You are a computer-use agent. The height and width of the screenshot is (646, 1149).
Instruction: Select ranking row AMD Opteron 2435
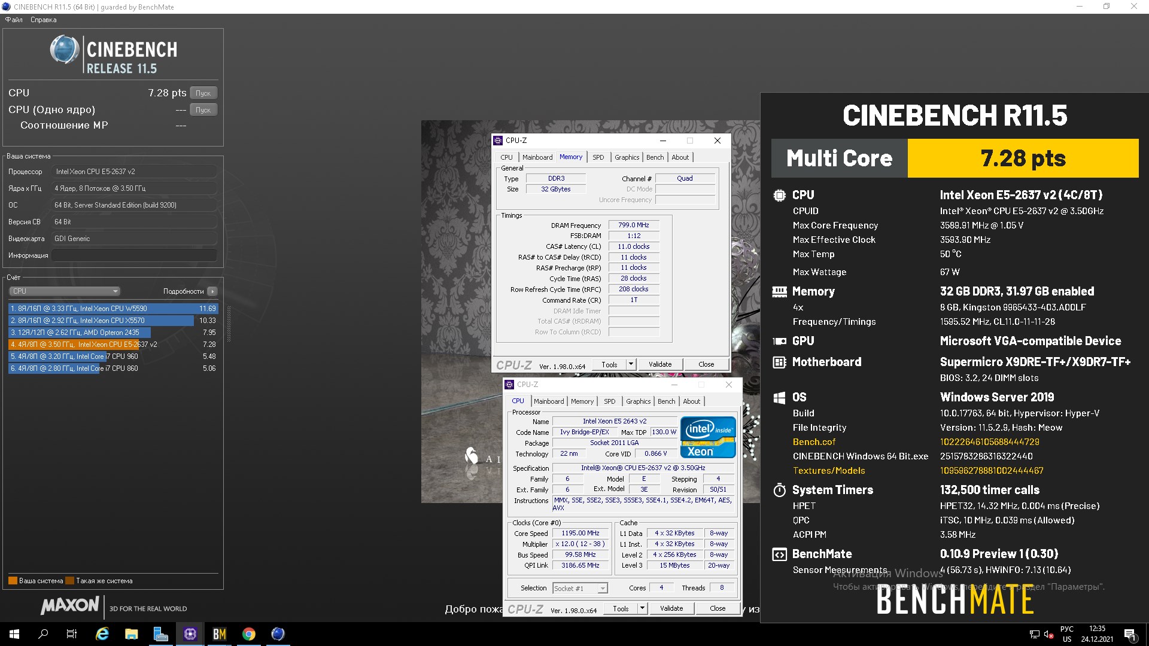coord(113,333)
